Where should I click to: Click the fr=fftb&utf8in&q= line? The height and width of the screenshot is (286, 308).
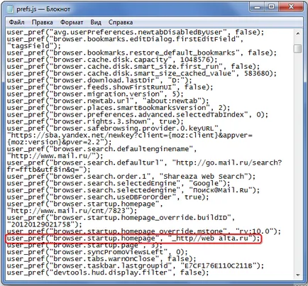(x=49, y=170)
